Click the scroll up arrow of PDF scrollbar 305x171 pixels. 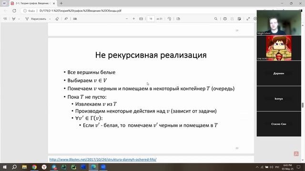(x=303, y=25)
